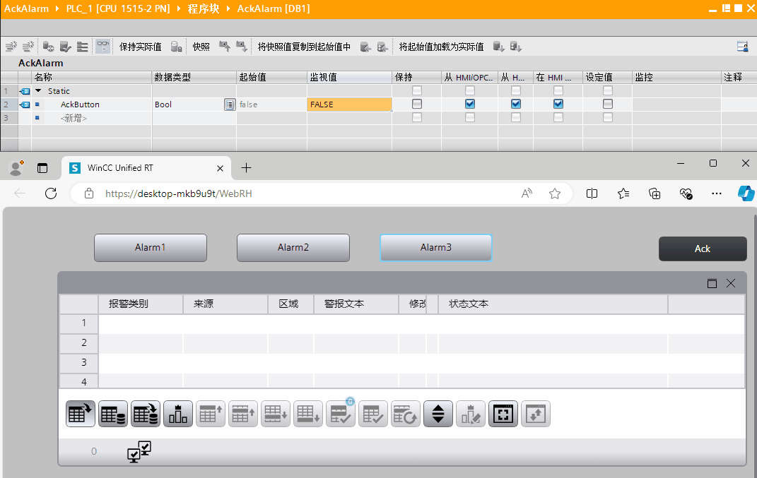Click the Alarm2 button
The height and width of the screenshot is (478, 757).
(293, 247)
